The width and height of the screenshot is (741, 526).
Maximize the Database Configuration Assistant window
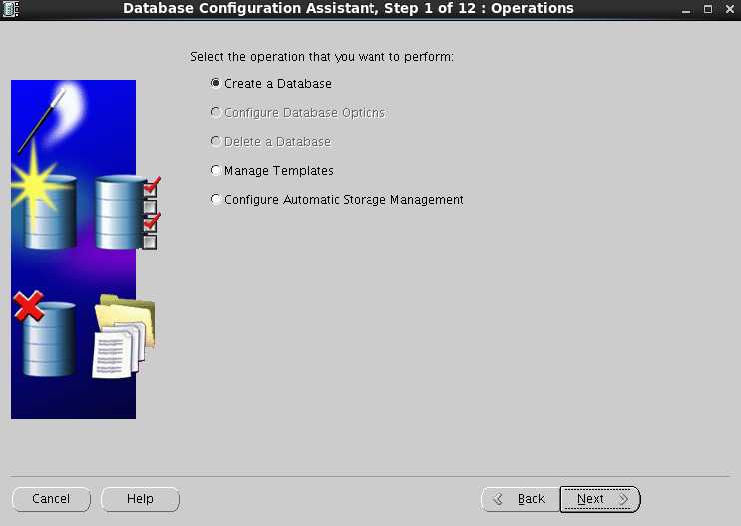pos(708,9)
